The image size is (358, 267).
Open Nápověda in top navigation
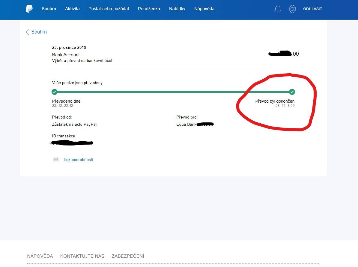pos(204,9)
